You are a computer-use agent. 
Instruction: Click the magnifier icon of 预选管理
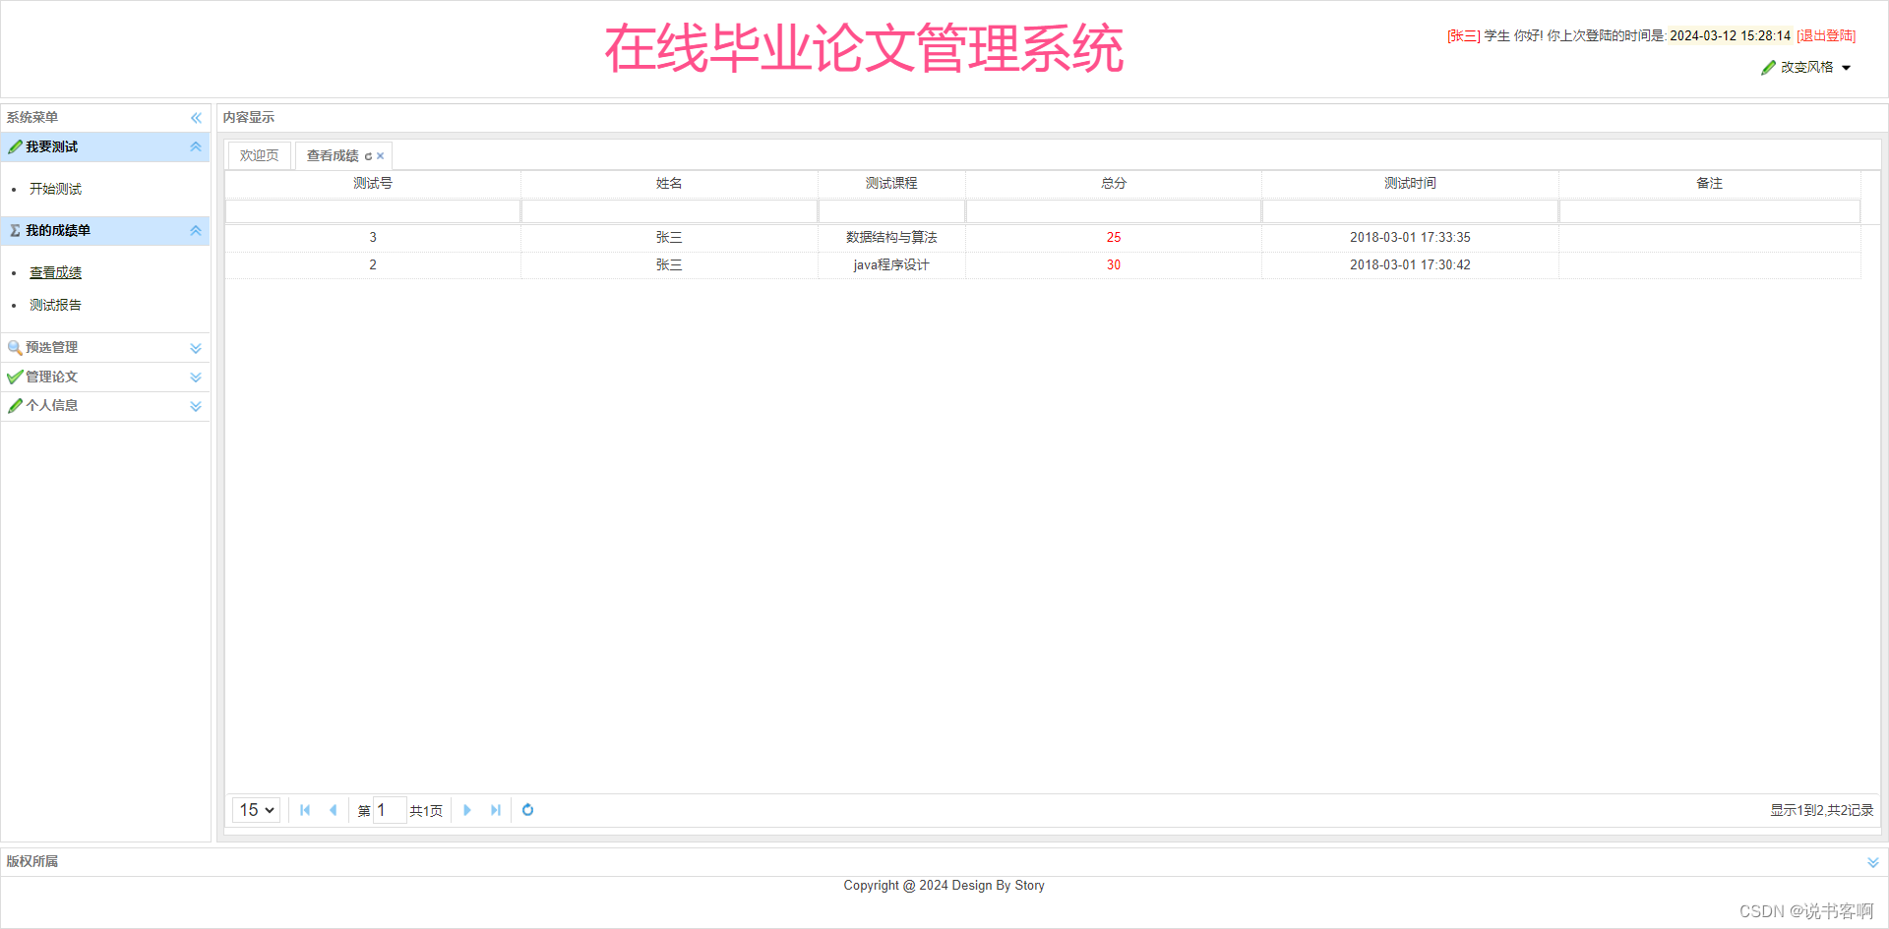(x=15, y=348)
